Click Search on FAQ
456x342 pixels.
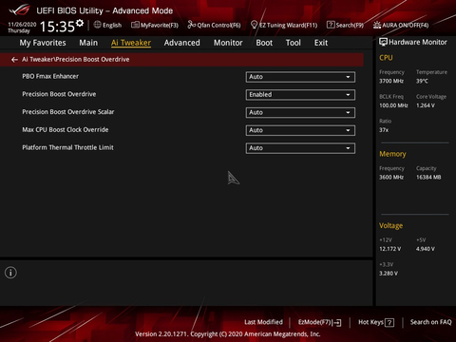[x=430, y=322]
